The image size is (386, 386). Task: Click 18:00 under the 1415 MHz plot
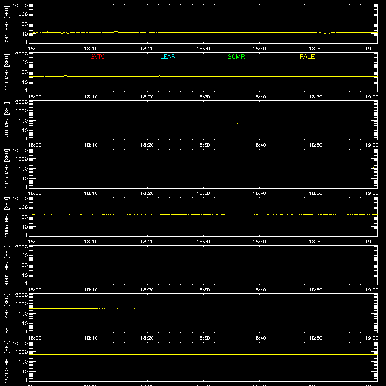pyautogui.click(x=35, y=193)
